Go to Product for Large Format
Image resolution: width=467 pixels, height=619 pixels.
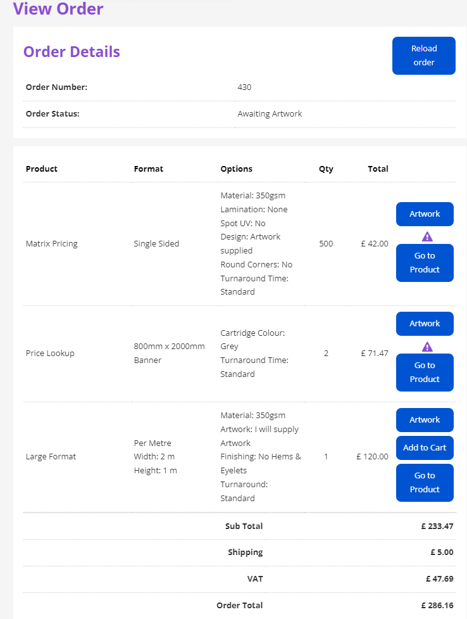click(x=425, y=483)
